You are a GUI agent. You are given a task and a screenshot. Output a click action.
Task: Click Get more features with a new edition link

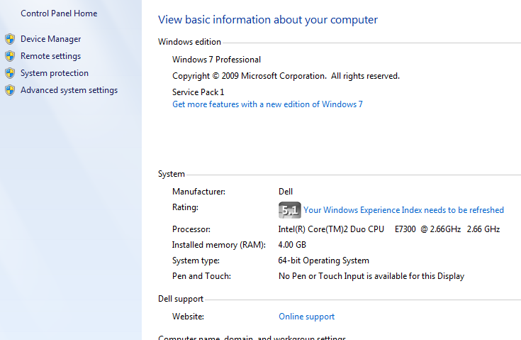pos(267,104)
